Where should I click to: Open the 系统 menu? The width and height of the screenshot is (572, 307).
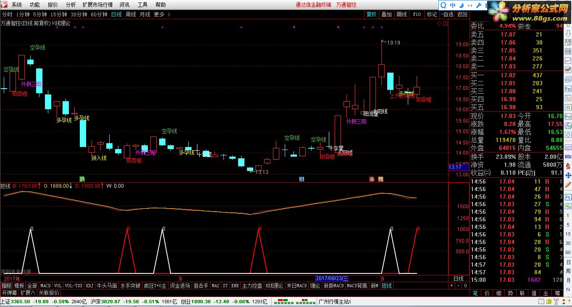16,5
